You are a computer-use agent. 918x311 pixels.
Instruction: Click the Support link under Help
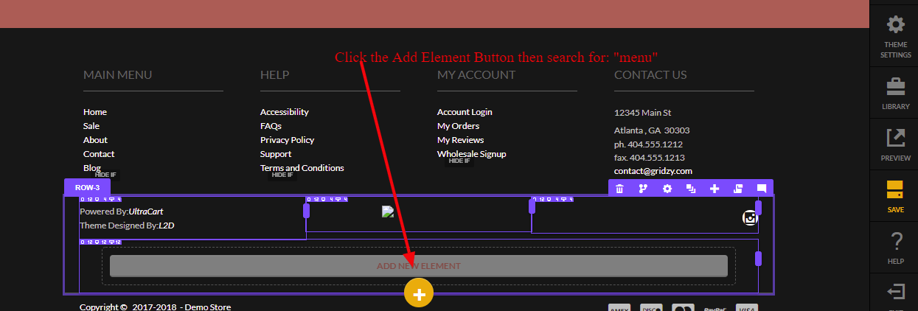[276, 154]
